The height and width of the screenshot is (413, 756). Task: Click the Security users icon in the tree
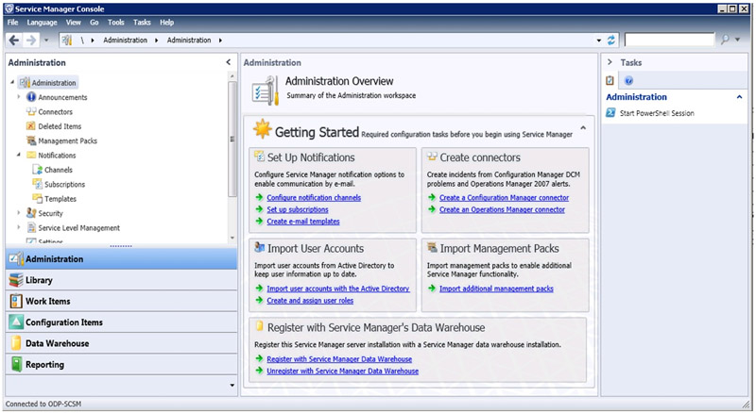(31, 212)
